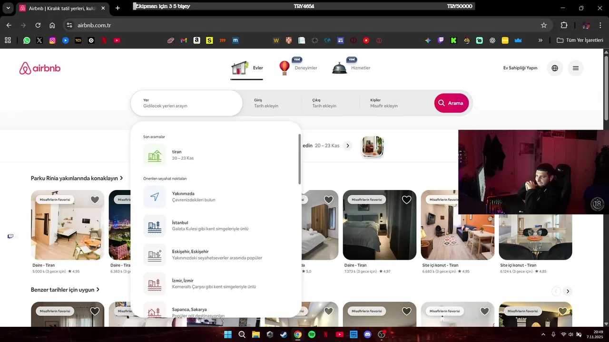Image resolution: width=609 pixels, height=342 pixels.
Task: Choose İstanbul destination suggestion
Action: pos(216,226)
